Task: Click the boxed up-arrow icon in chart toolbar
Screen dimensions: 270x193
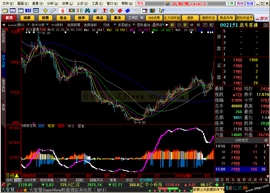Action: coord(205,25)
